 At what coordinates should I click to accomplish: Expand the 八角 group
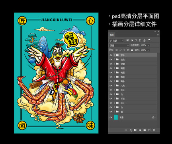tap(115, 85)
